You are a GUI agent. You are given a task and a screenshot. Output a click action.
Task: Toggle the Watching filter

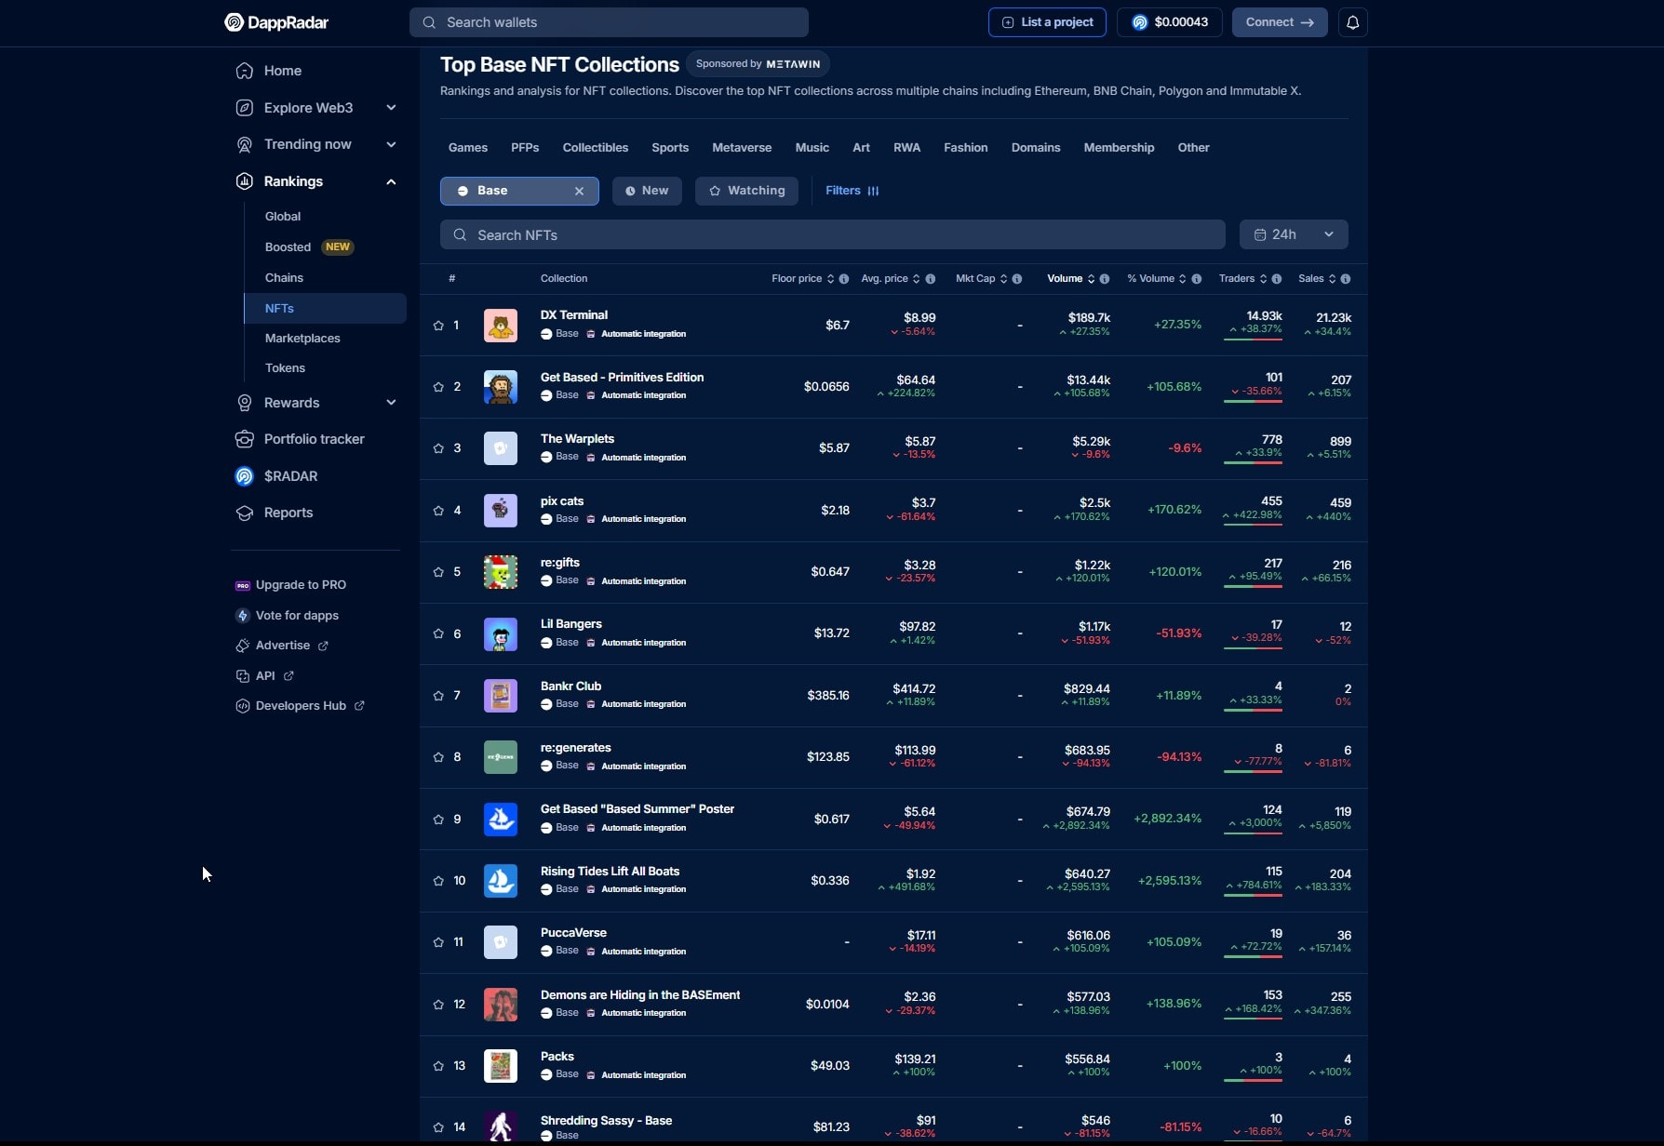click(x=746, y=191)
